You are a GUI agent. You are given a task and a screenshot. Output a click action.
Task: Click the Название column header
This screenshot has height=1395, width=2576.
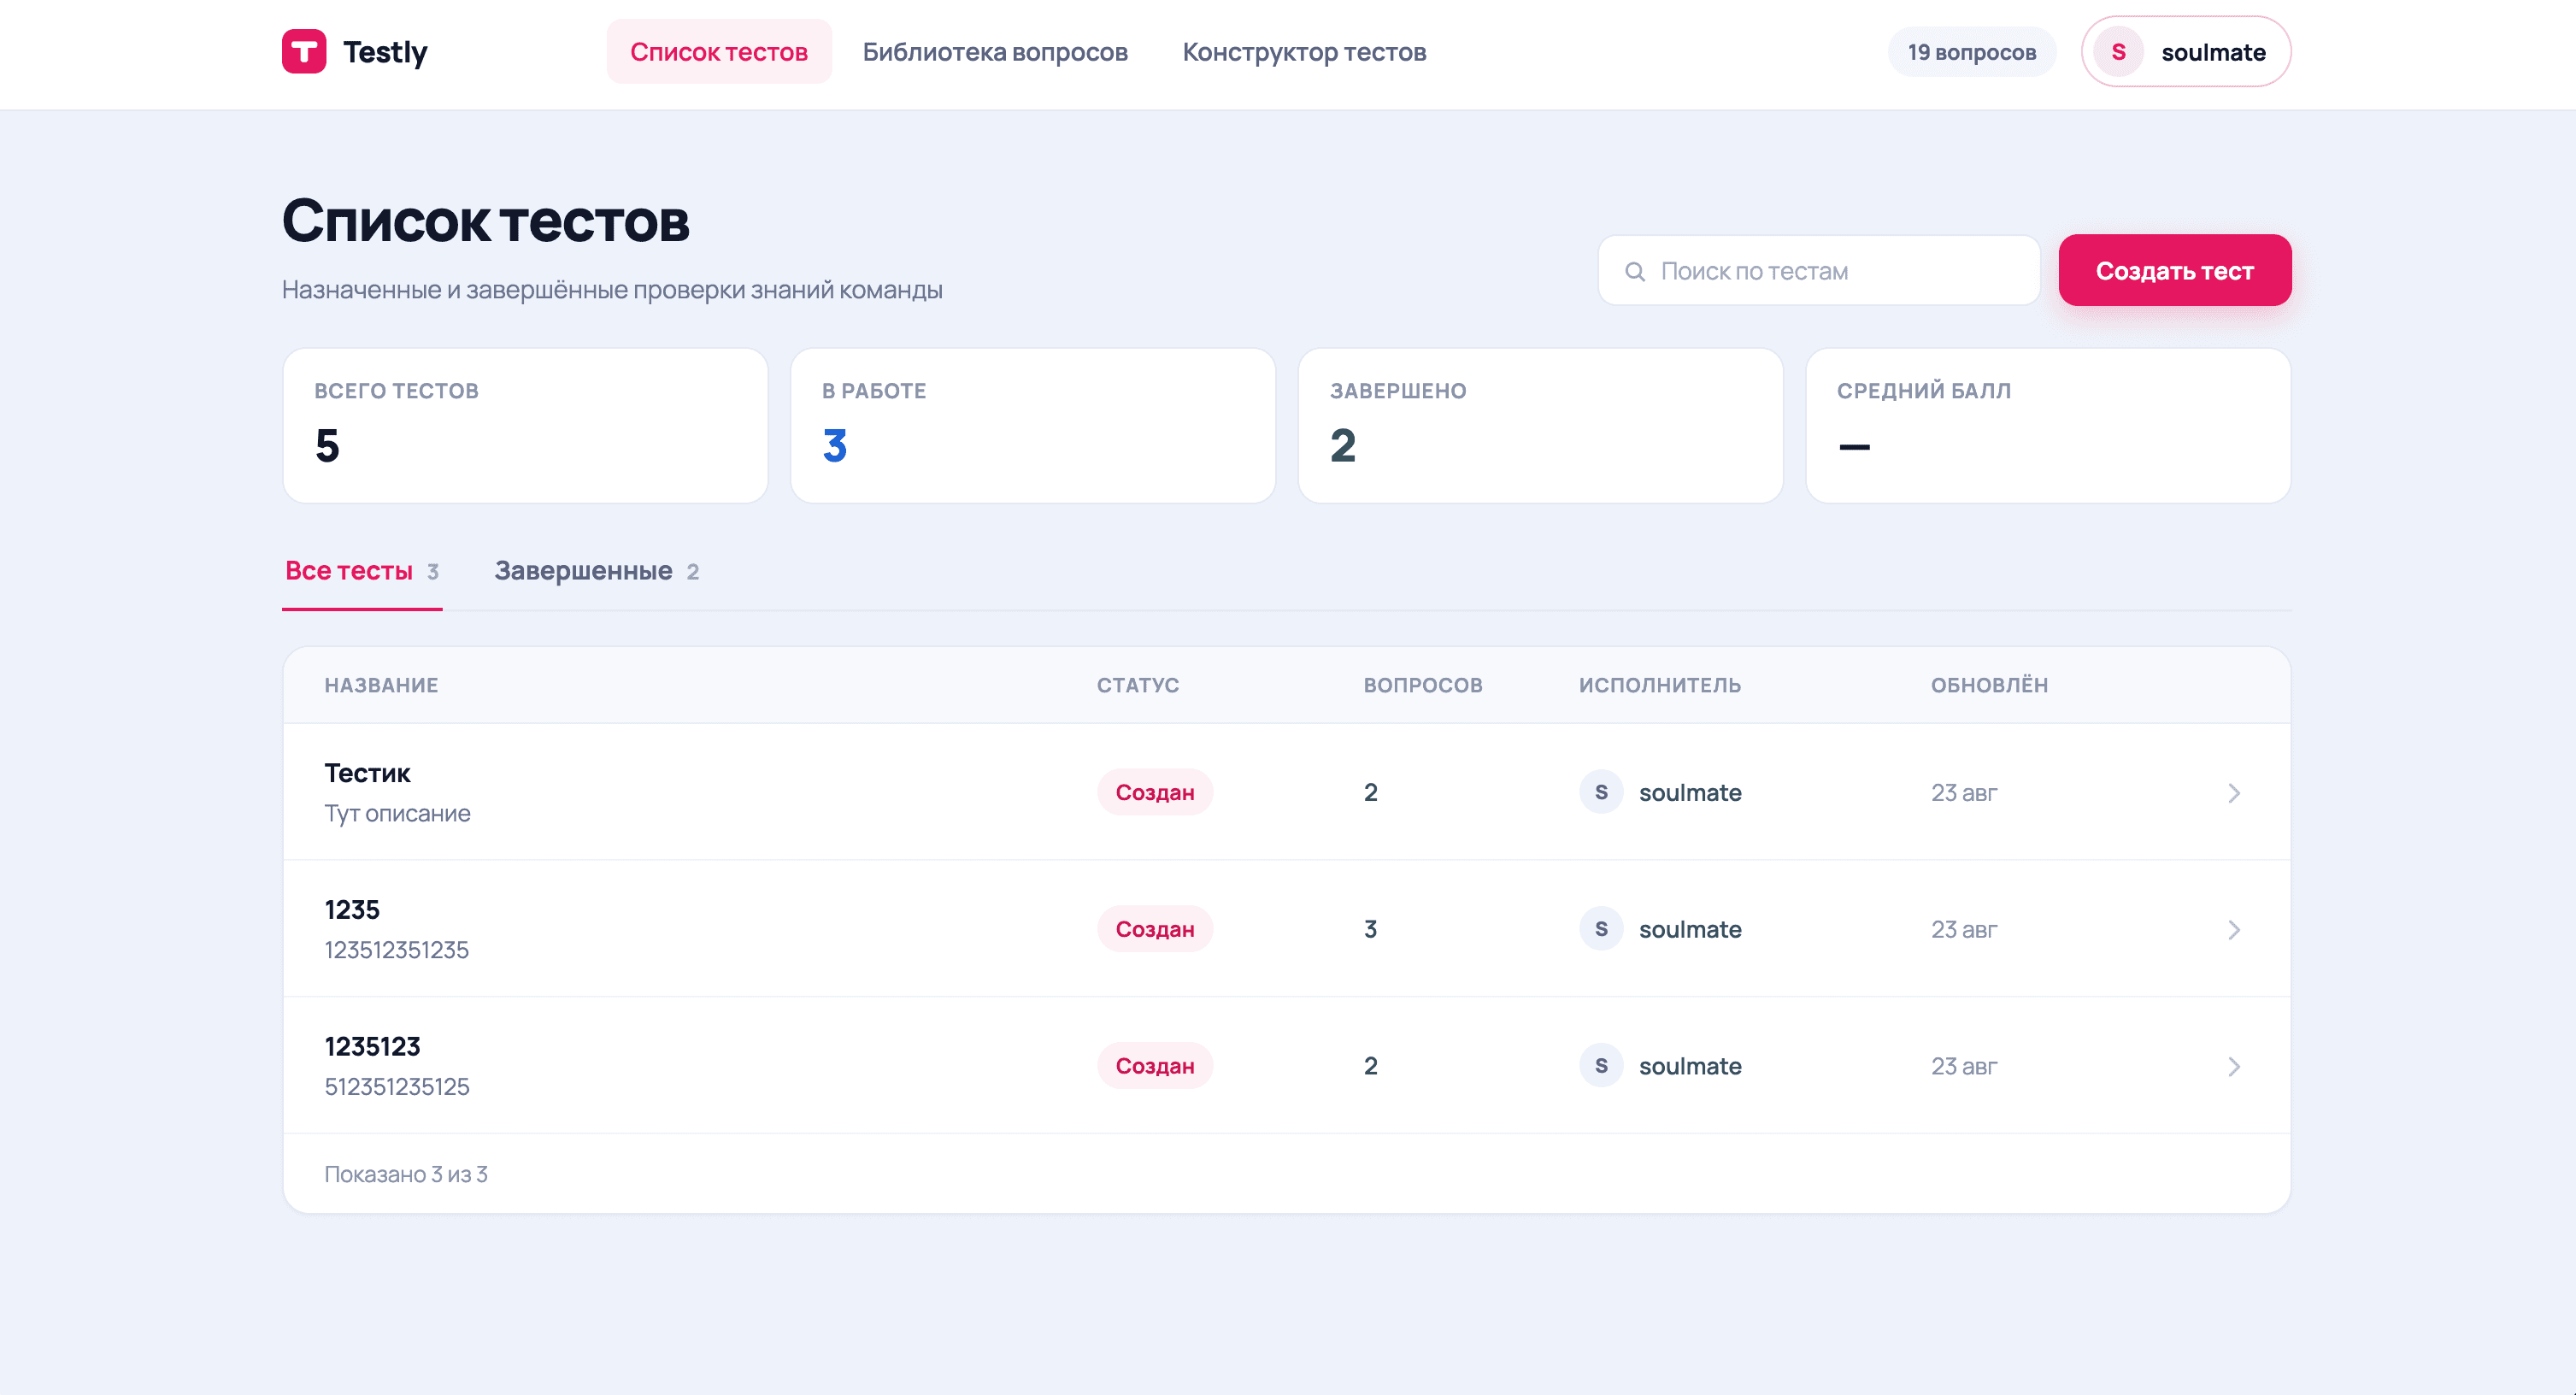click(x=381, y=685)
